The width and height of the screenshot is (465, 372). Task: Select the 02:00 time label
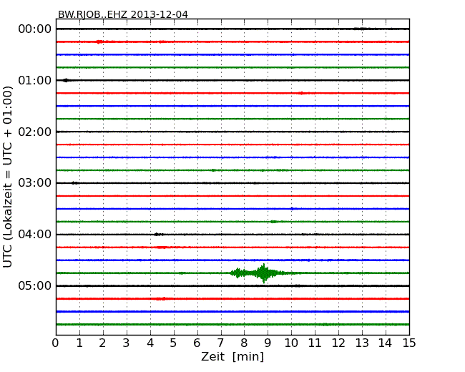(35, 132)
